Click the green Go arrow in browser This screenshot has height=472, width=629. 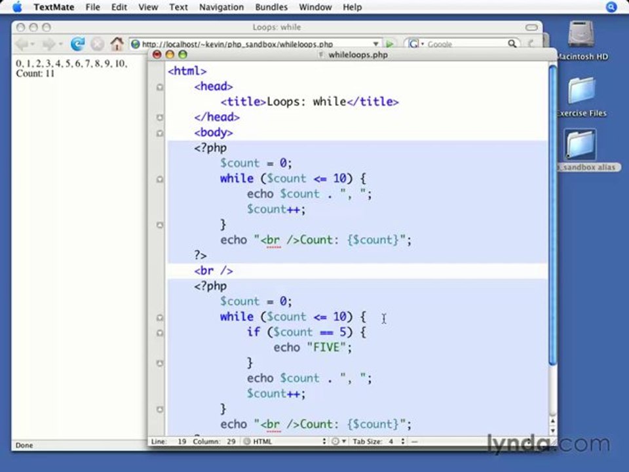click(389, 44)
